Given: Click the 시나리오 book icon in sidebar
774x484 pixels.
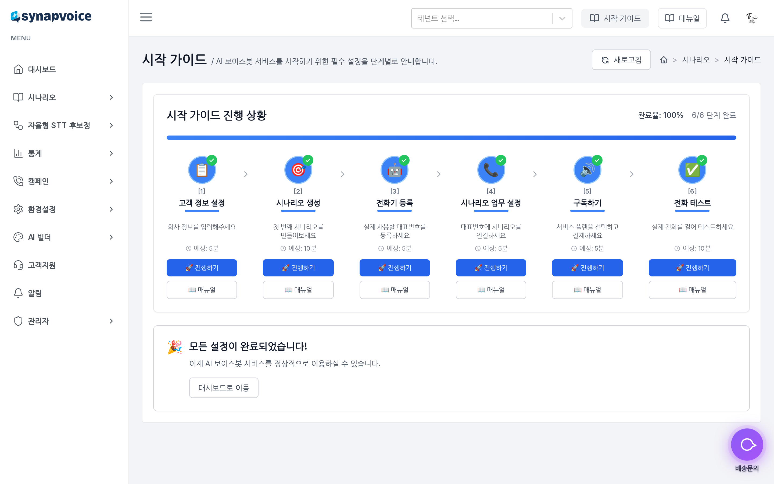Looking at the screenshot, I should coord(18,97).
